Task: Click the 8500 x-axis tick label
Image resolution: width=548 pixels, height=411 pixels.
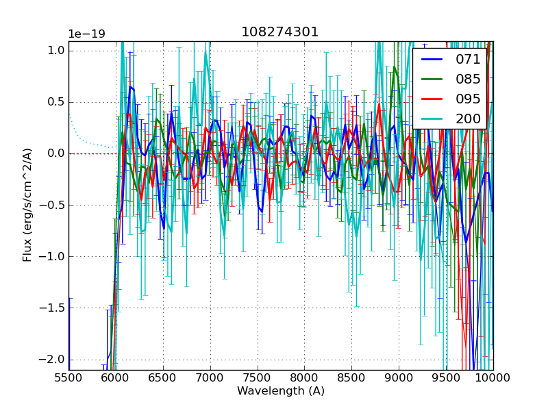Action: [351, 377]
